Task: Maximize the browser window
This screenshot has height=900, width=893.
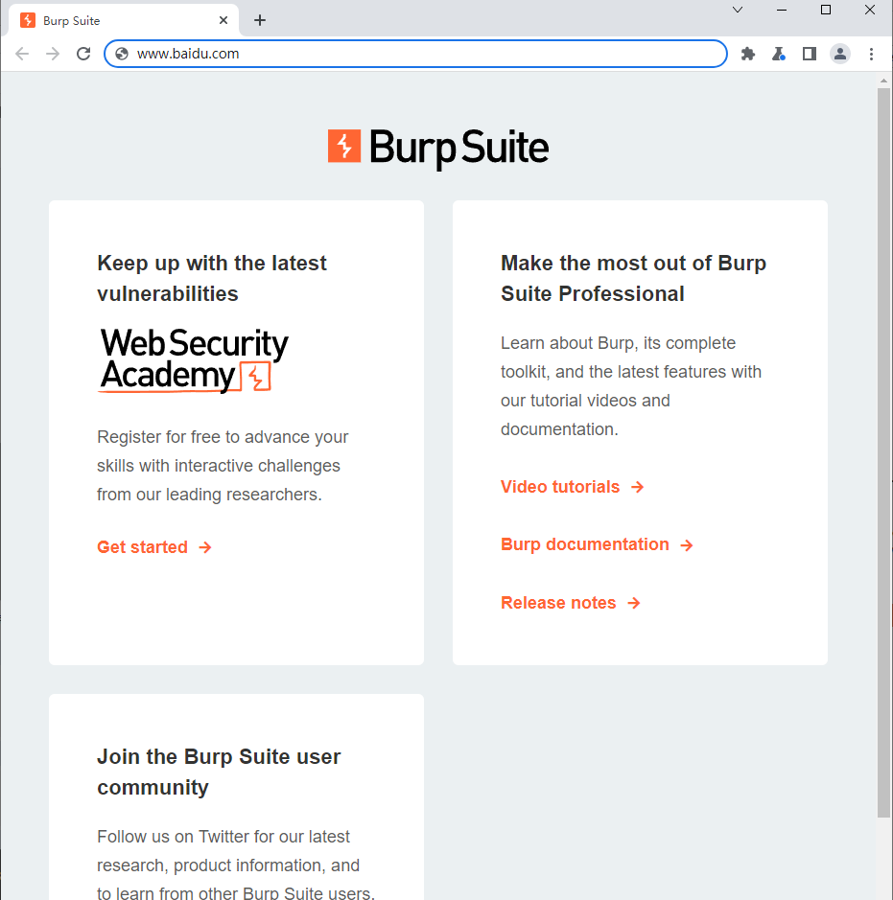Action: pyautogui.click(x=826, y=10)
